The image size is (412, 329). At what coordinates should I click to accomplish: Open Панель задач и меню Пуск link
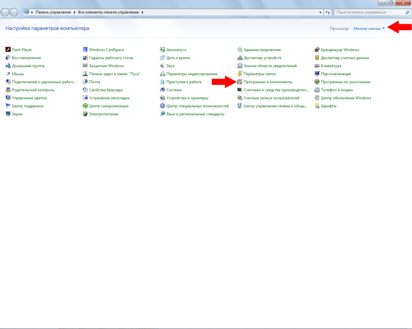tap(115, 74)
